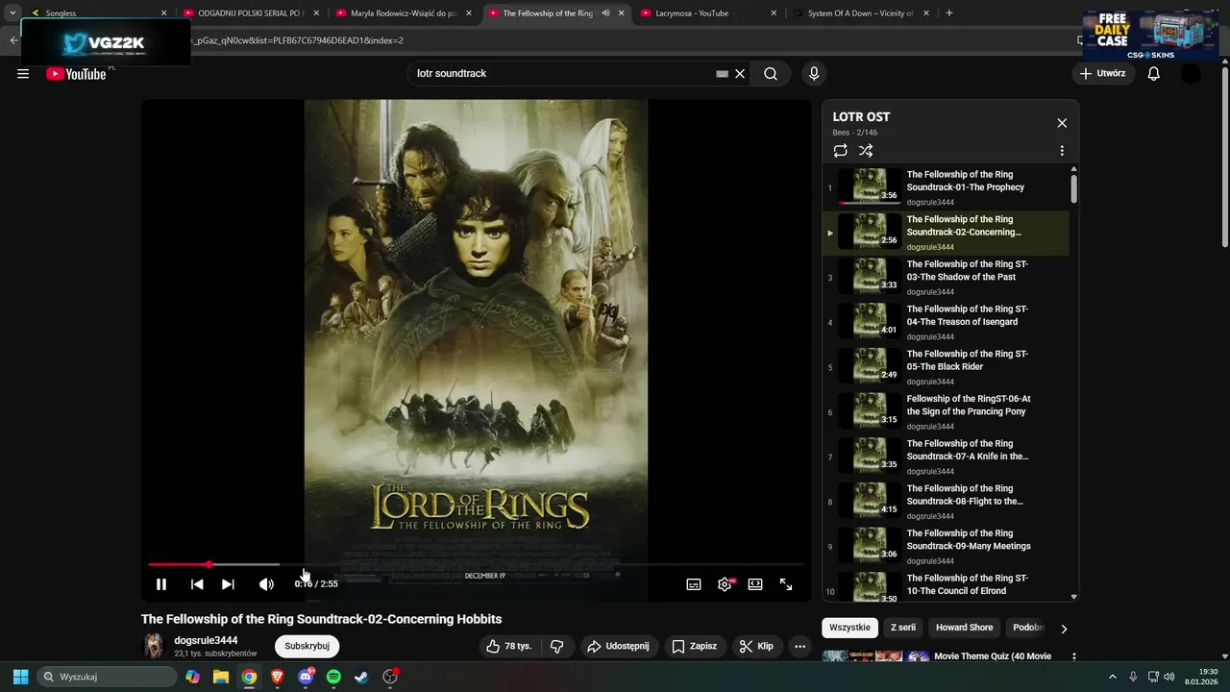Click the dogsrule3444 channel avatar
Viewport: 1230px width, 692px height.
coord(154,646)
